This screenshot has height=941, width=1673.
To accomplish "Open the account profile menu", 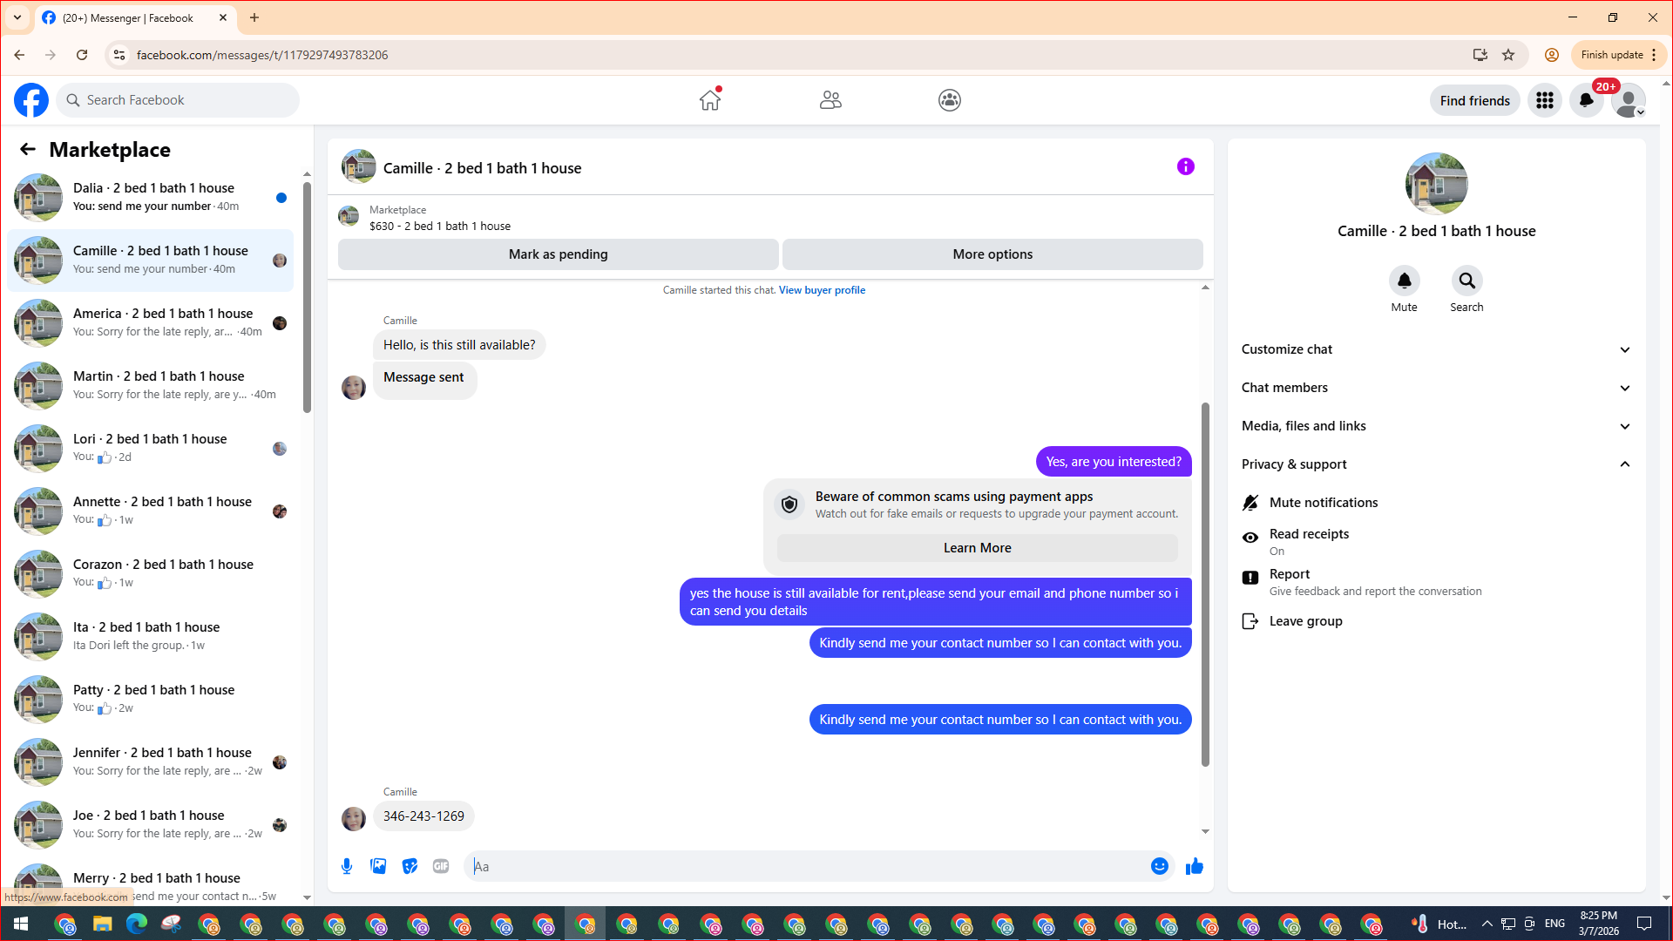I will pos(1629,101).
